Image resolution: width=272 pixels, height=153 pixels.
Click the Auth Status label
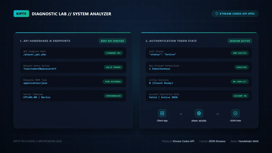[156, 51]
